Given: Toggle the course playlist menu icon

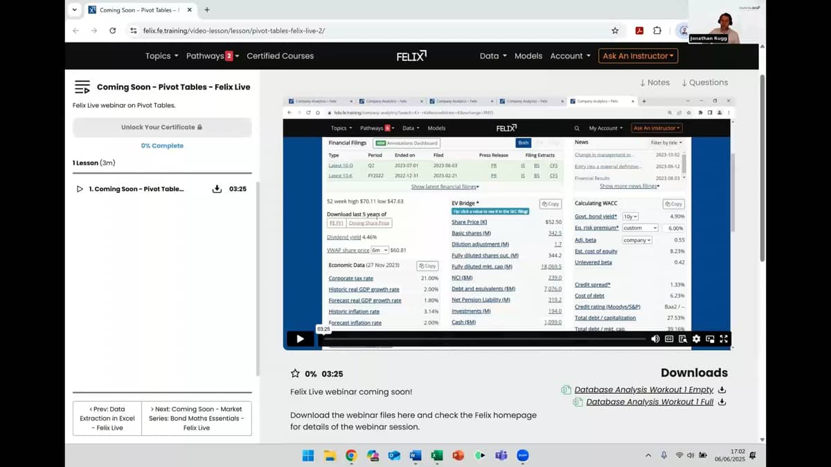Looking at the screenshot, I should 82,87.
